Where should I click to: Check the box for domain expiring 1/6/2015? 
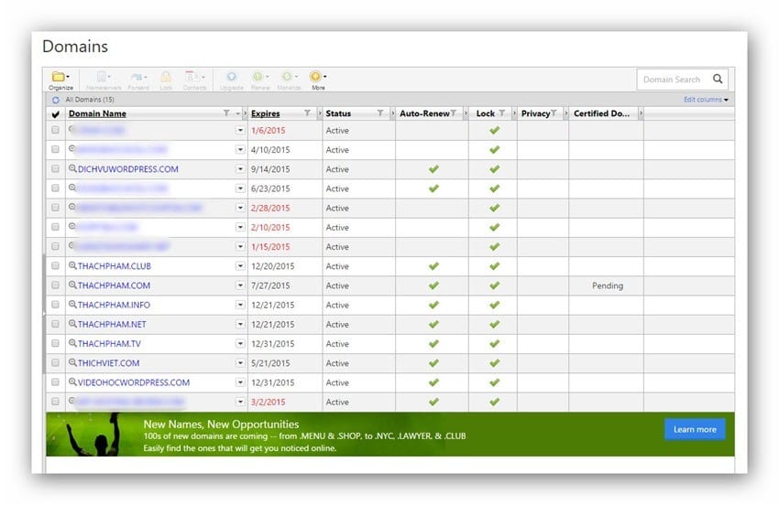[55, 130]
